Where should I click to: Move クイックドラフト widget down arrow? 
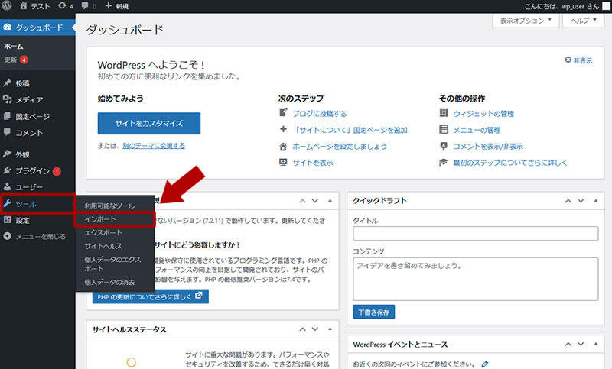coord(581,201)
